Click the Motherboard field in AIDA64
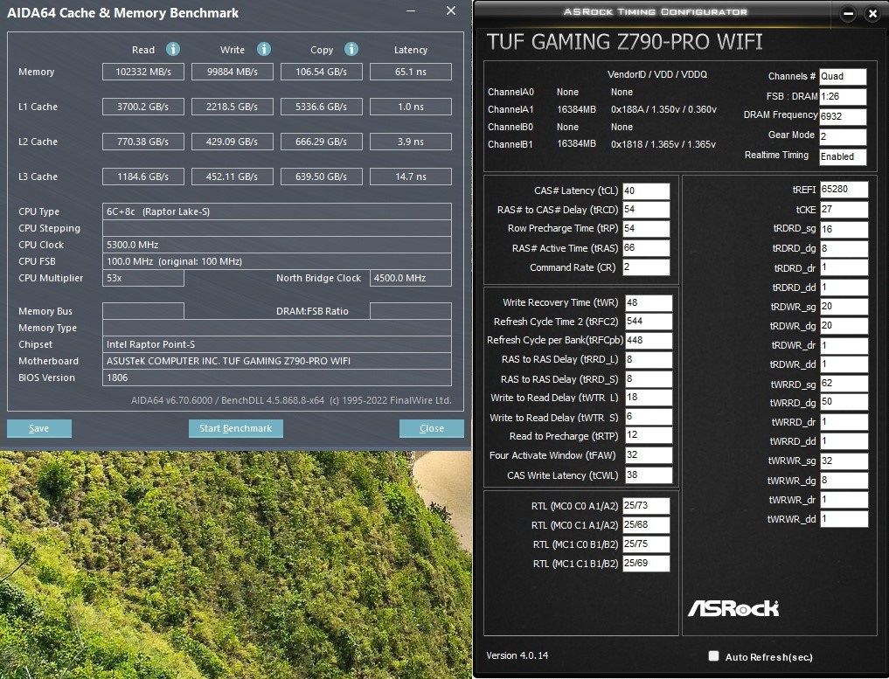 (277, 361)
